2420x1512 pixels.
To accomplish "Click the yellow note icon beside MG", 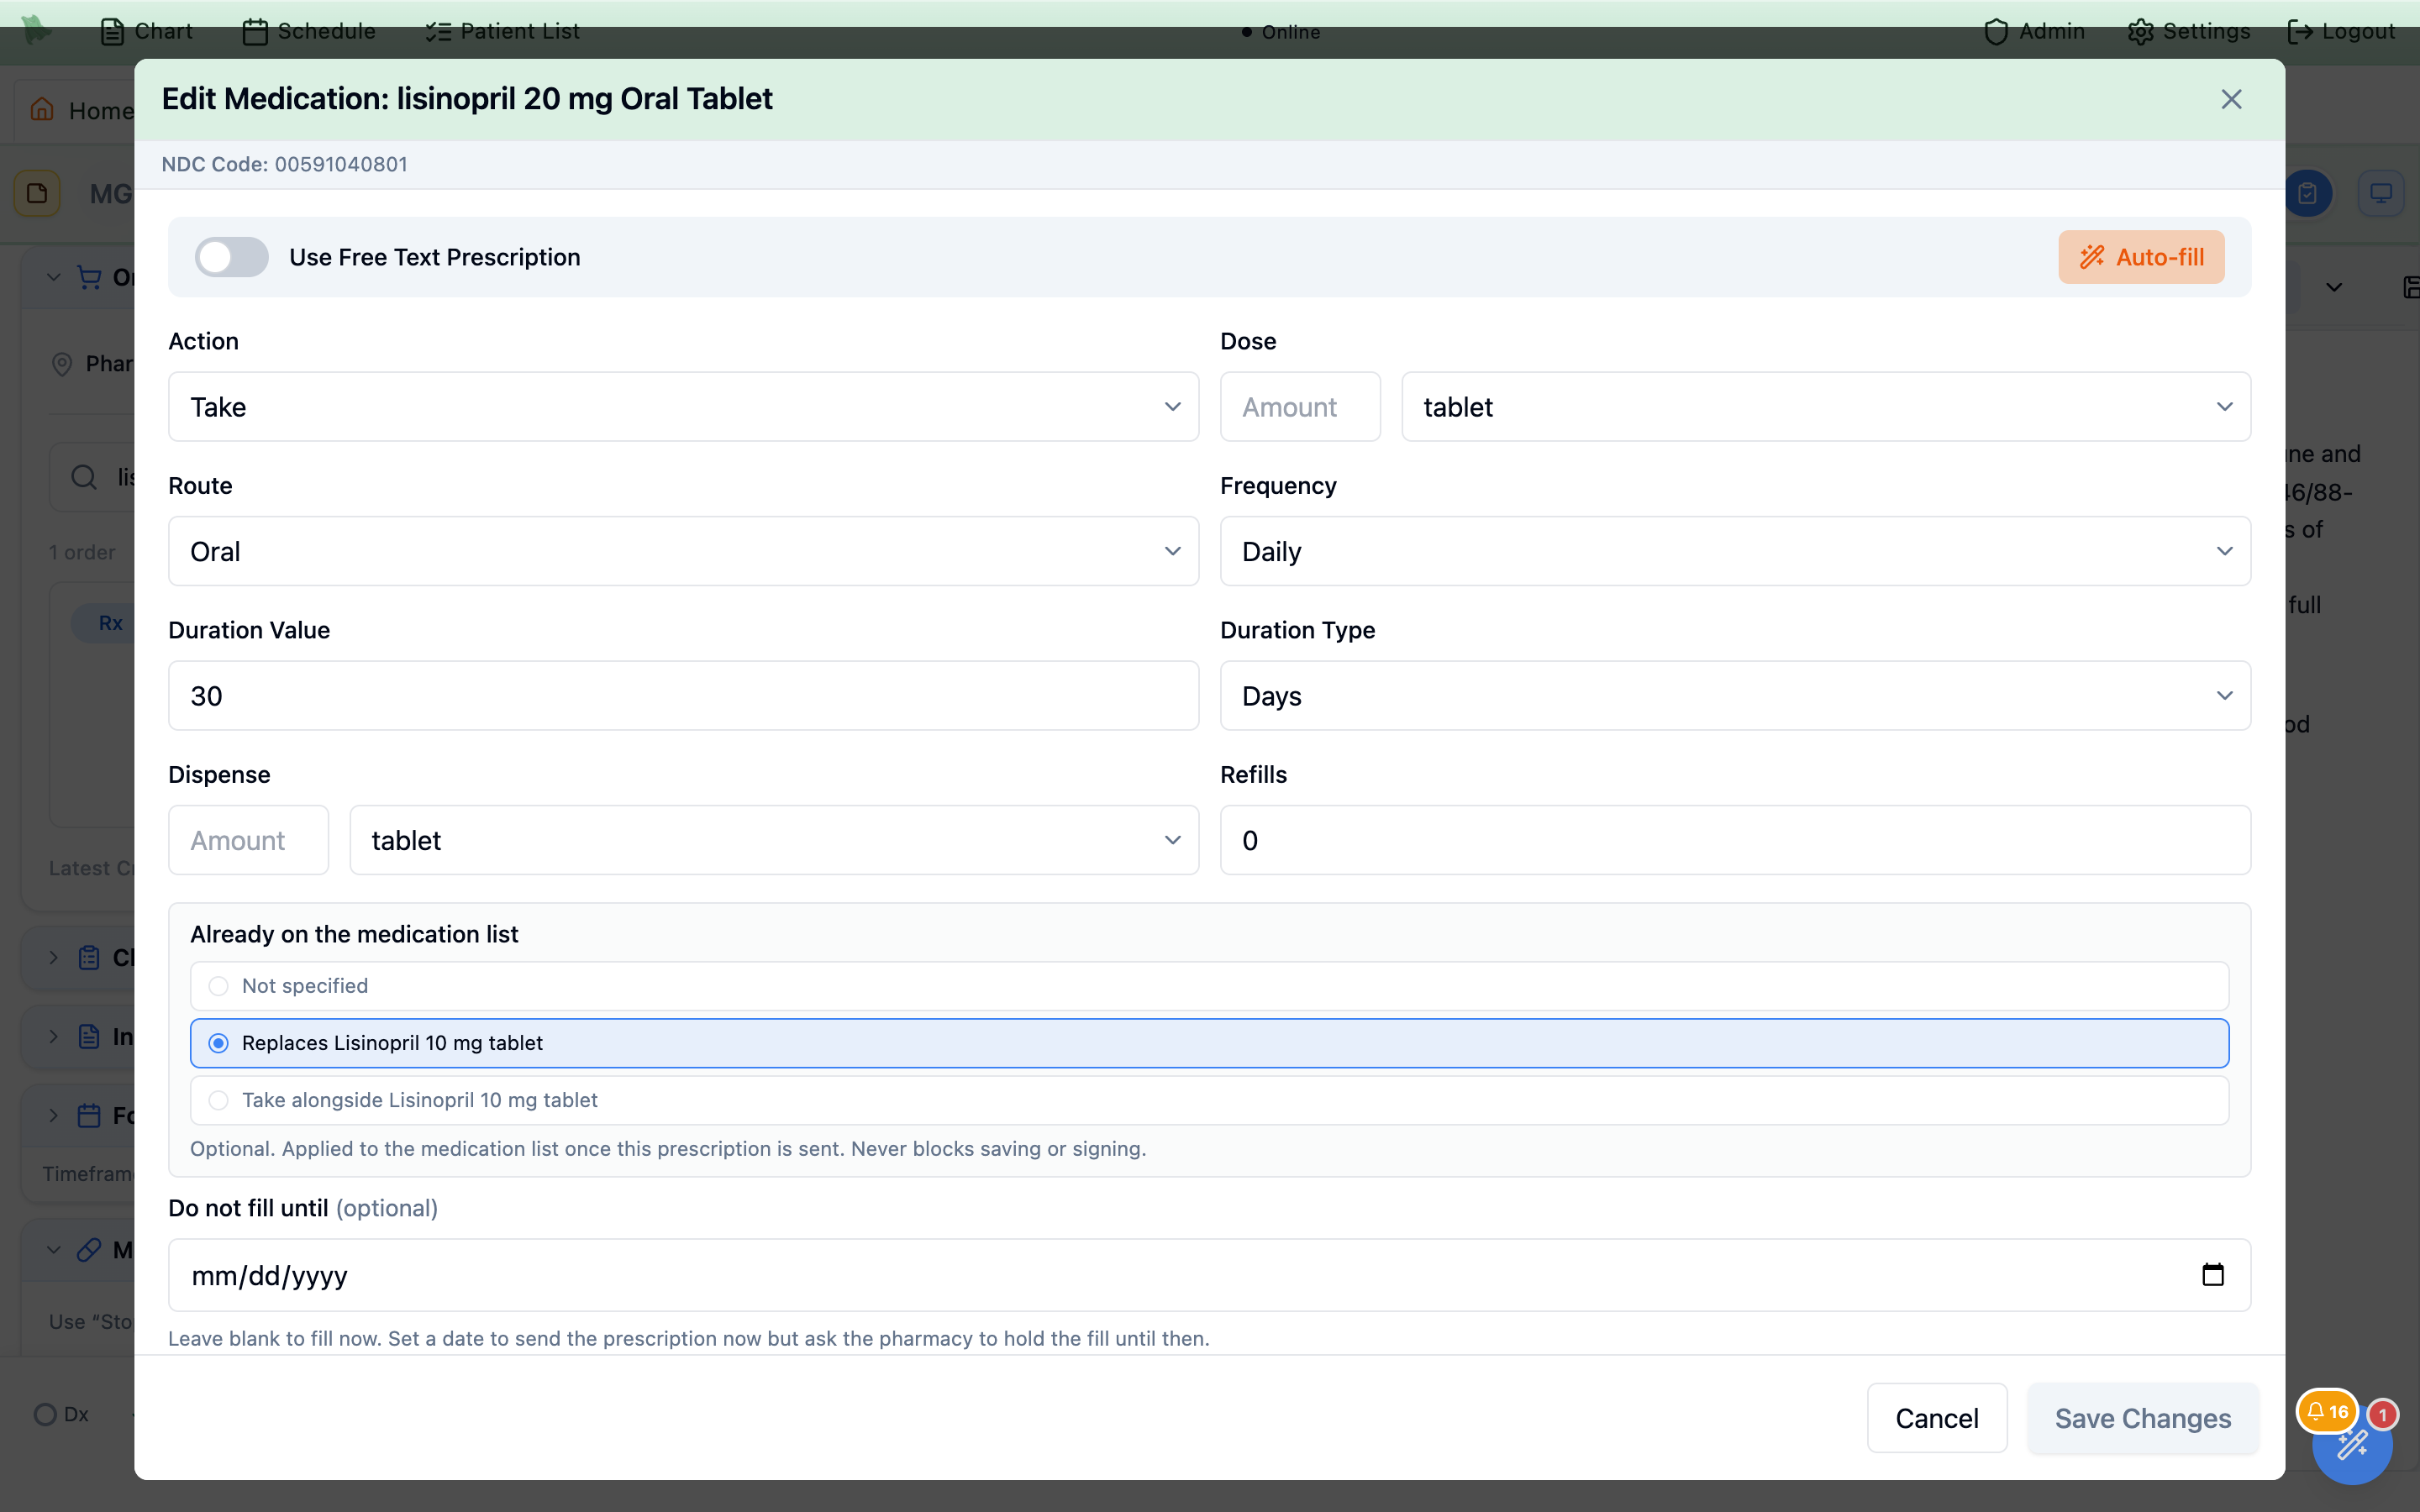I will click(37, 193).
